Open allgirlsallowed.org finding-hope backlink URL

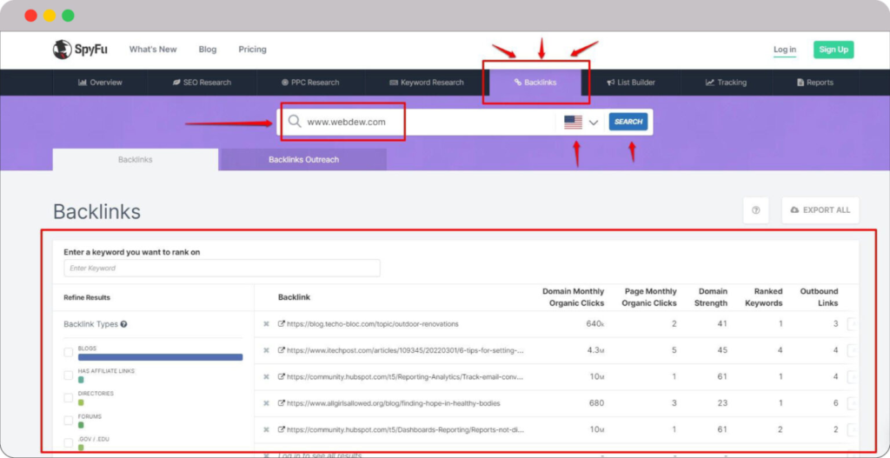[x=394, y=403]
